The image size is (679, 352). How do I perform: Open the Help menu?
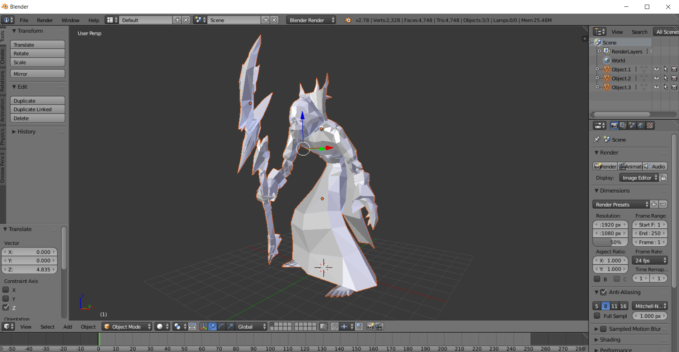[94, 20]
